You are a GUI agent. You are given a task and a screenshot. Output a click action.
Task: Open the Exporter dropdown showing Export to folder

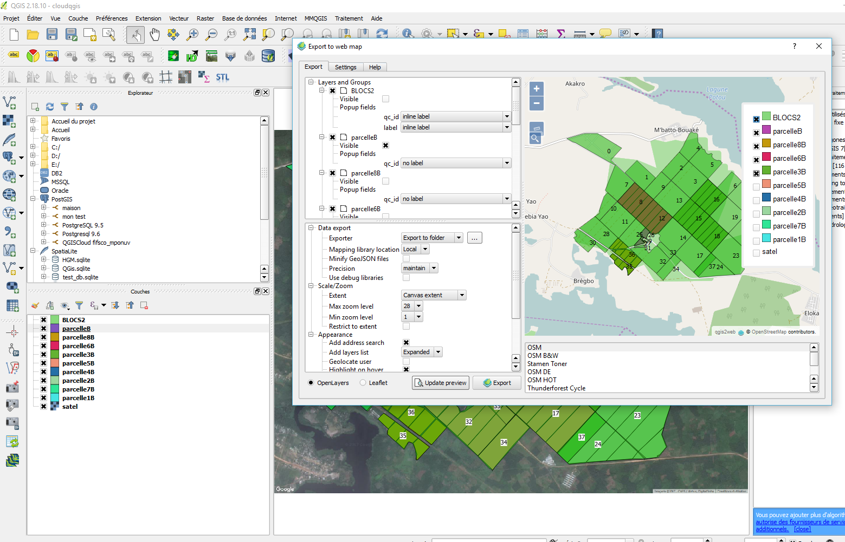coord(459,237)
